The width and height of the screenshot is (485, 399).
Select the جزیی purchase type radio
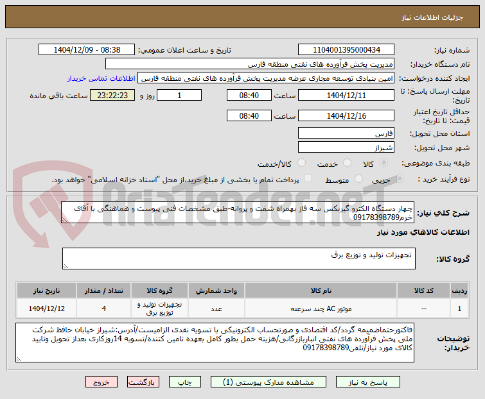point(400,178)
